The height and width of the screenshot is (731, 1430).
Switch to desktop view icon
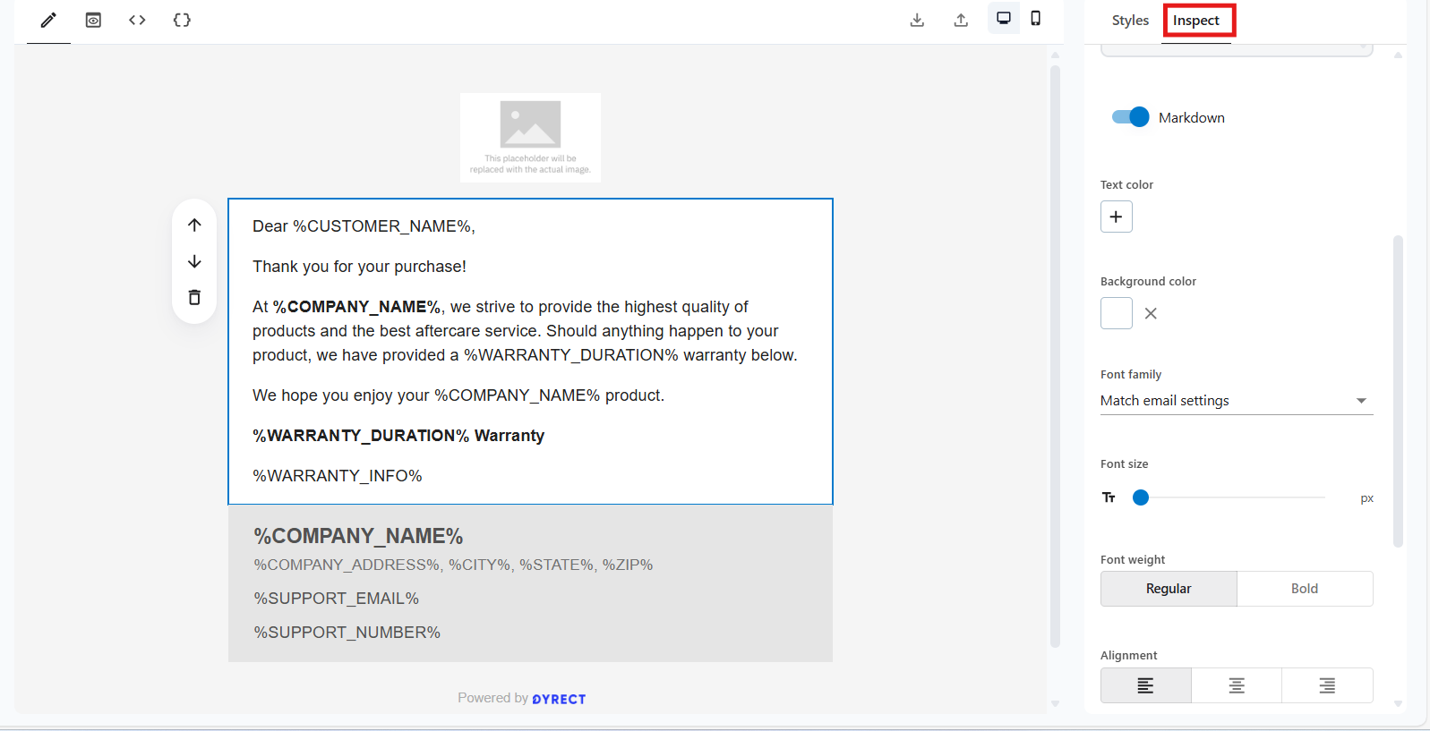point(1004,18)
